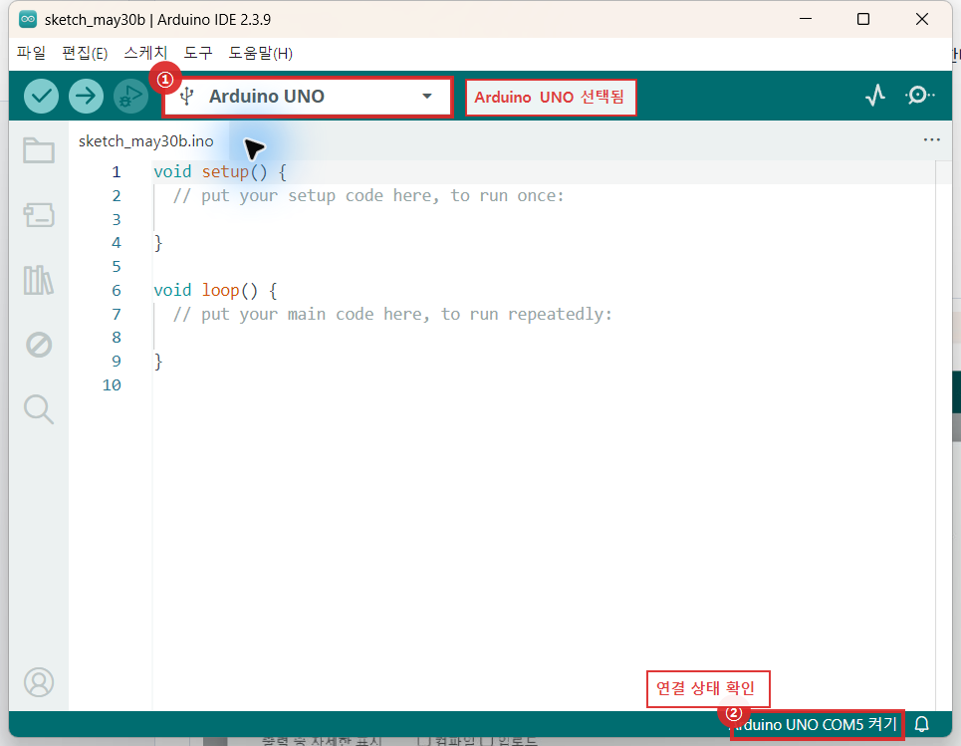Image resolution: width=961 pixels, height=746 pixels.
Task: Open the Serial Monitor
Action: coord(919,95)
